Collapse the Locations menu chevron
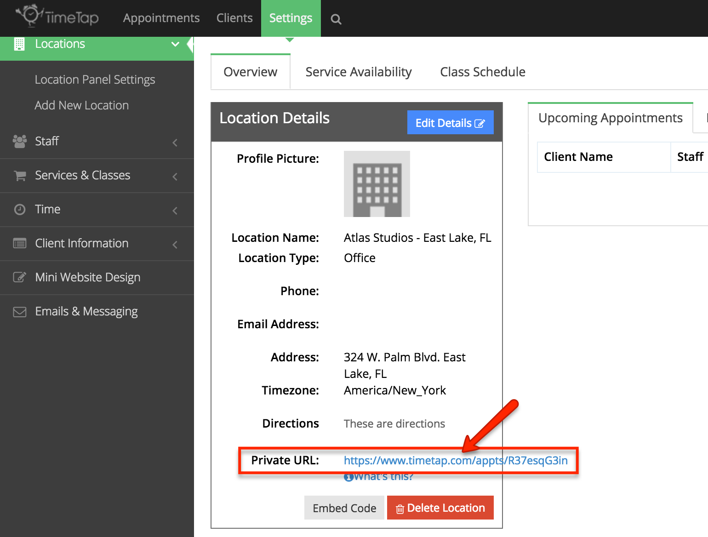Viewport: 708px width, 537px height. (x=175, y=44)
